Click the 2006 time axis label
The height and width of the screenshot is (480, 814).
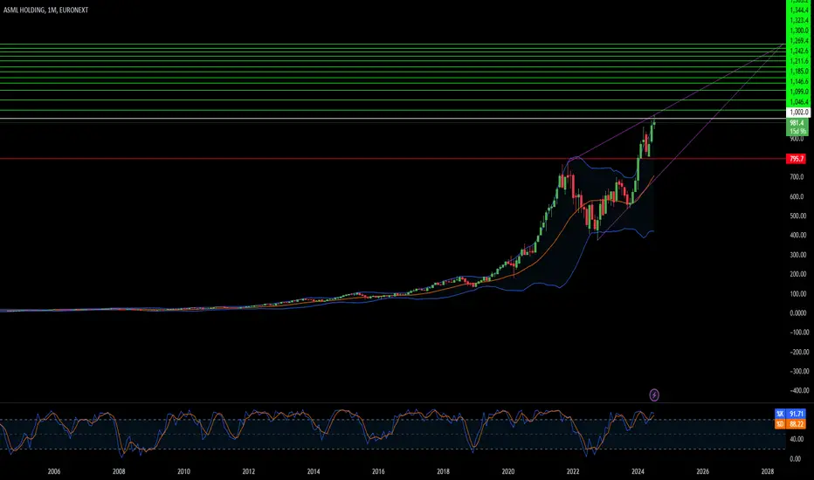click(54, 471)
